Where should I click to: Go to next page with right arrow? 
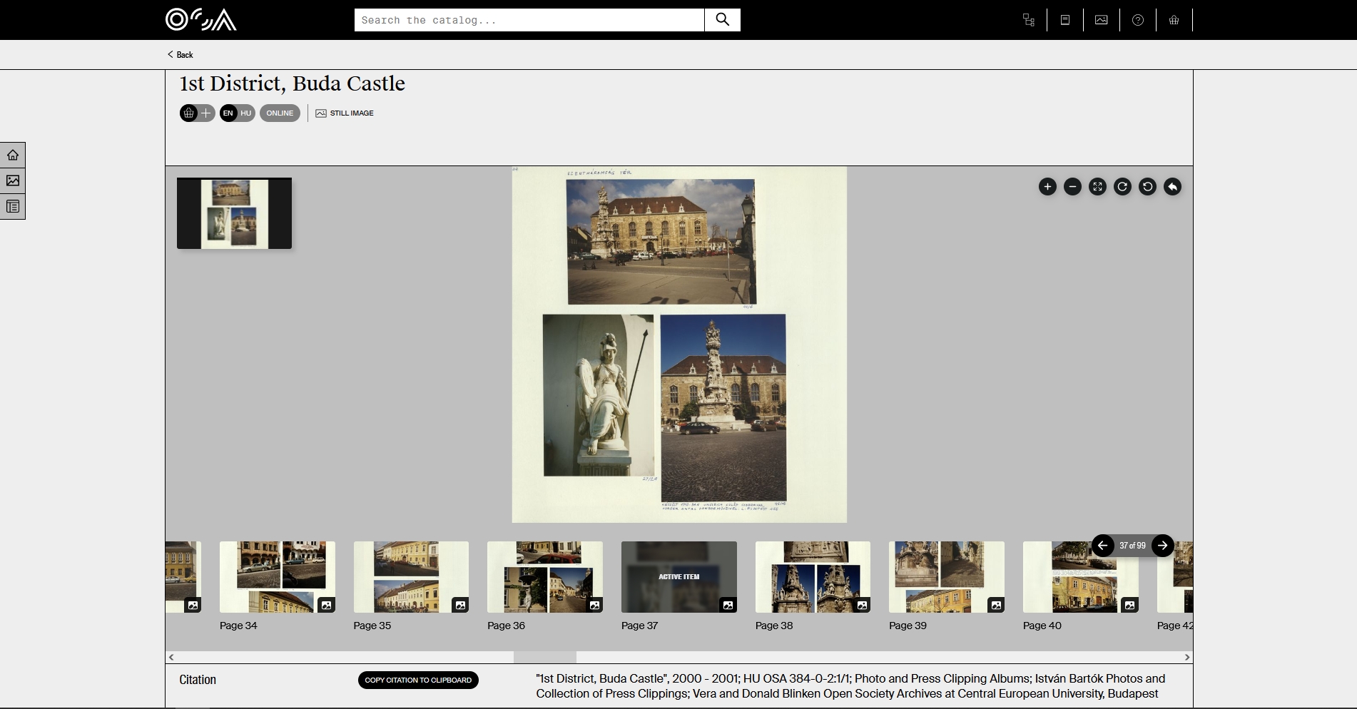[1162, 546]
